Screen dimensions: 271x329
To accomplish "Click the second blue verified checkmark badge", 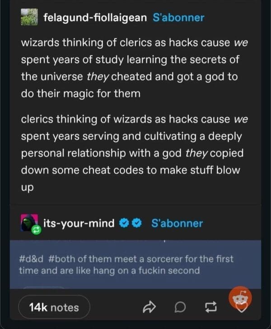I will [x=137, y=224].
